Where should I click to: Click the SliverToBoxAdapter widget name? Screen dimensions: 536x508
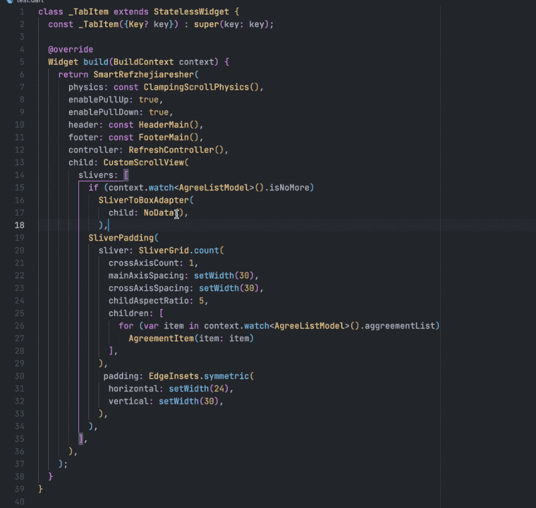coord(143,200)
